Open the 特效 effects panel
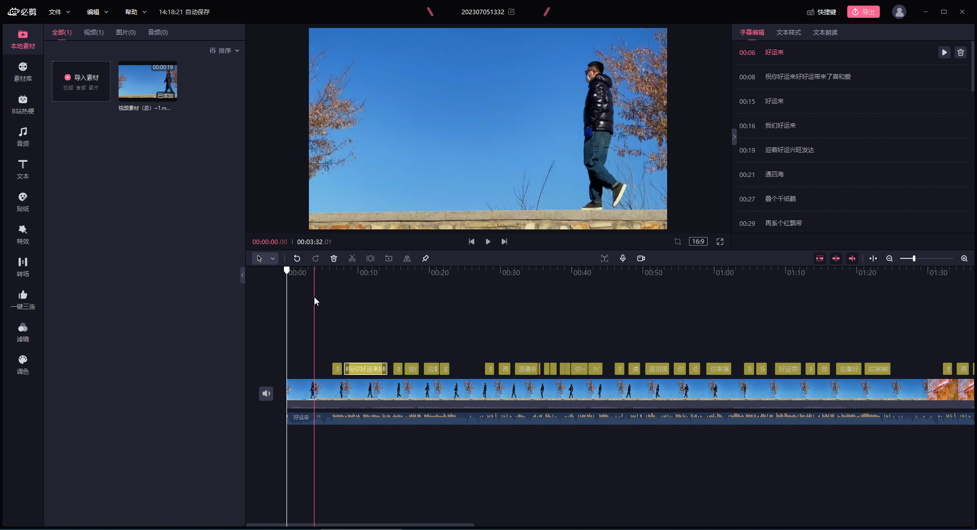The width and height of the screenshot is (977, 530). click(x=23, y=234)
